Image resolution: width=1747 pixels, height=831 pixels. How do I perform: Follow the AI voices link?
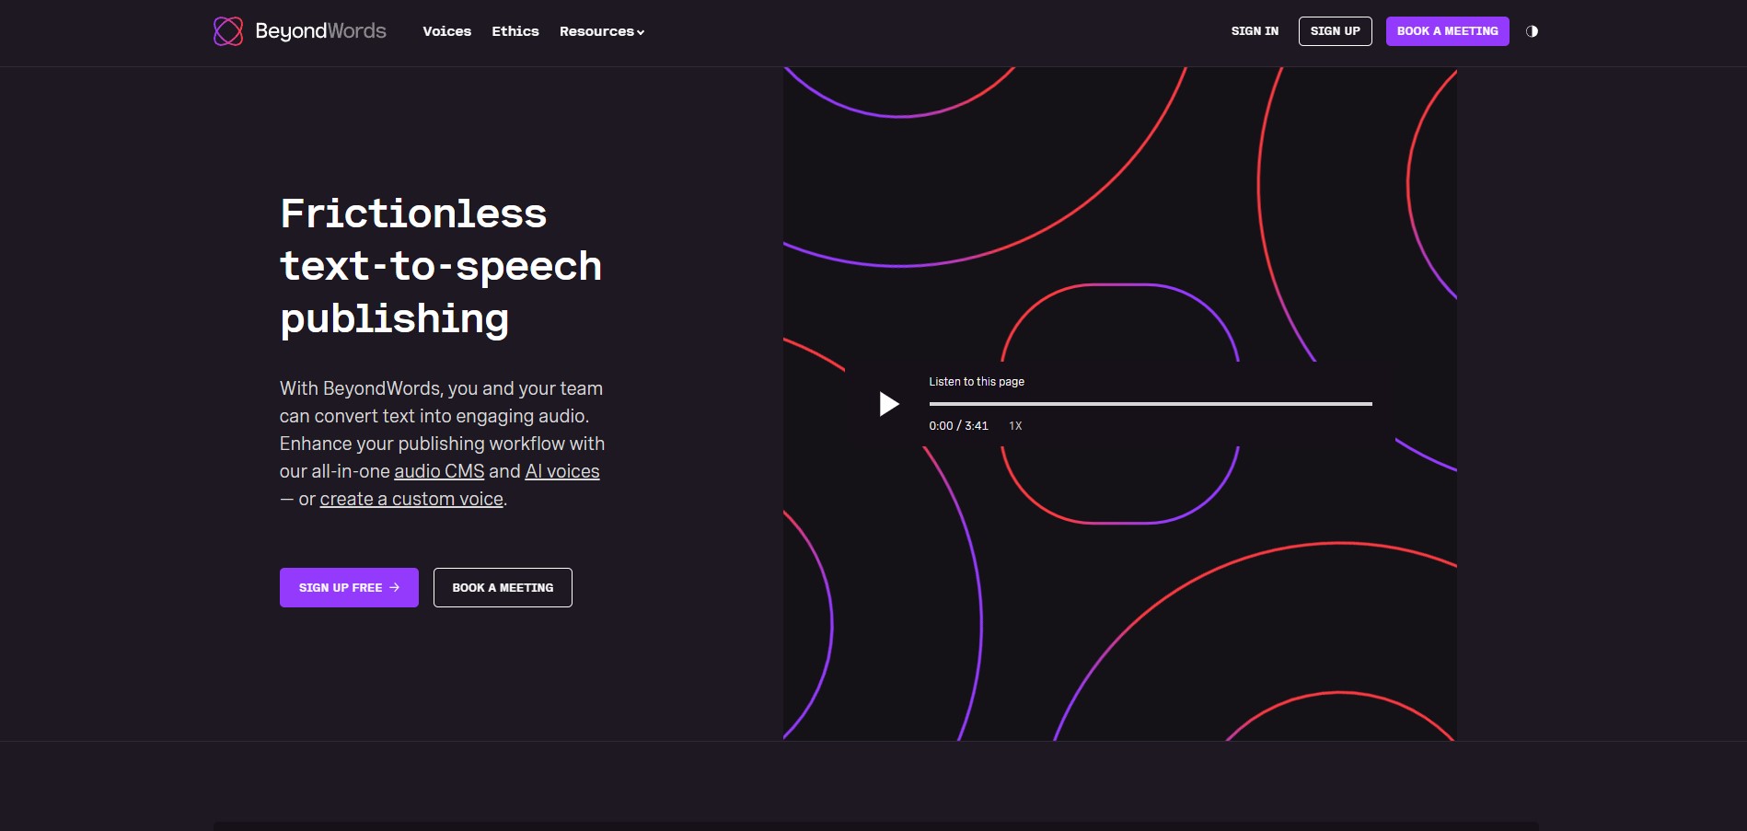[x=562, y=471]
